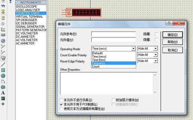The image size is (193, 120).
Task: Select the marker placement tool
Action: (x=3, y=104)
